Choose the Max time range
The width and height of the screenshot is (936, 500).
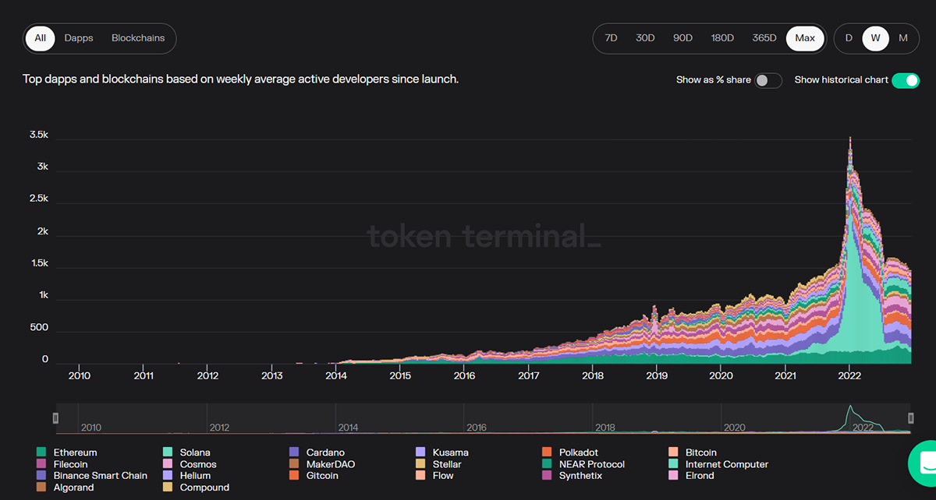point(805,38)
